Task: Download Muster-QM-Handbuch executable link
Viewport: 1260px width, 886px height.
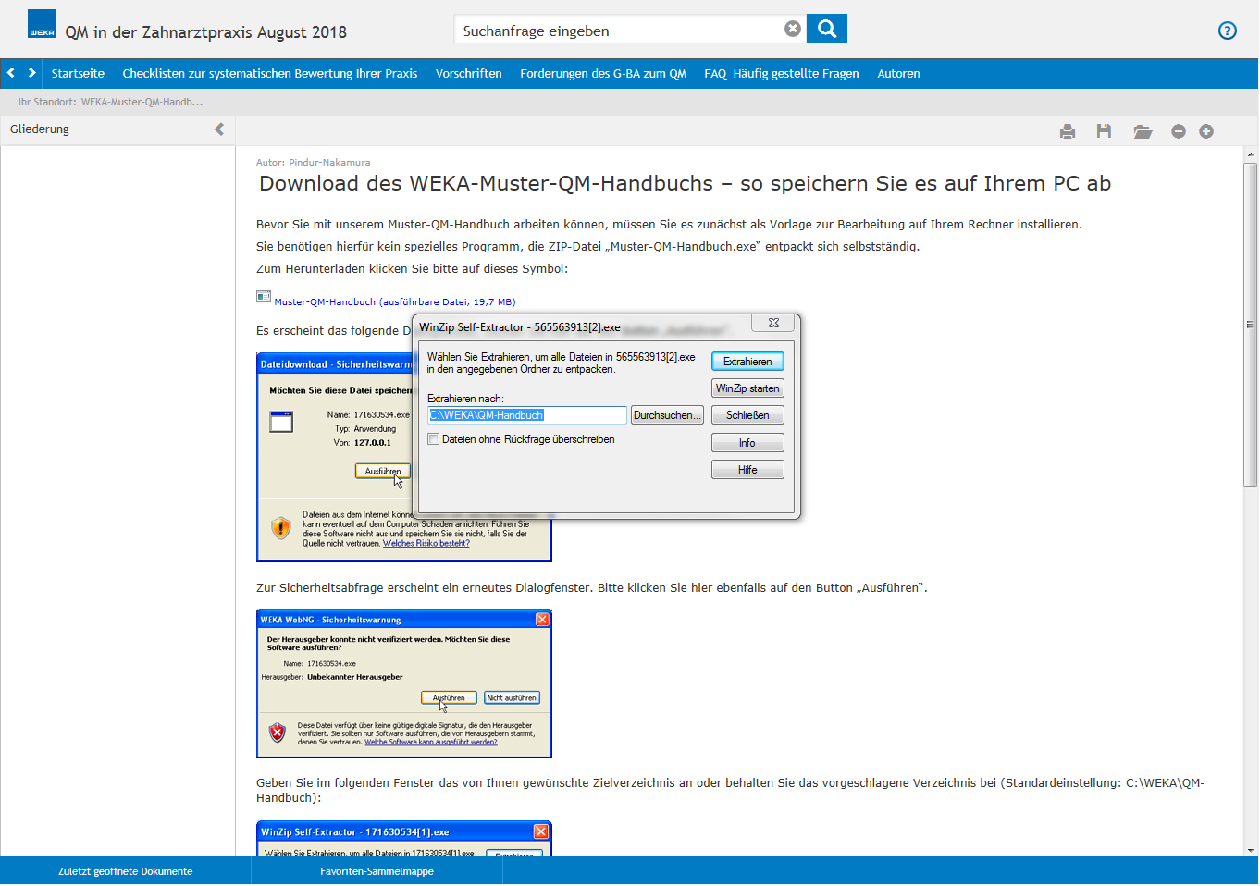Action: tap(394, 301)
